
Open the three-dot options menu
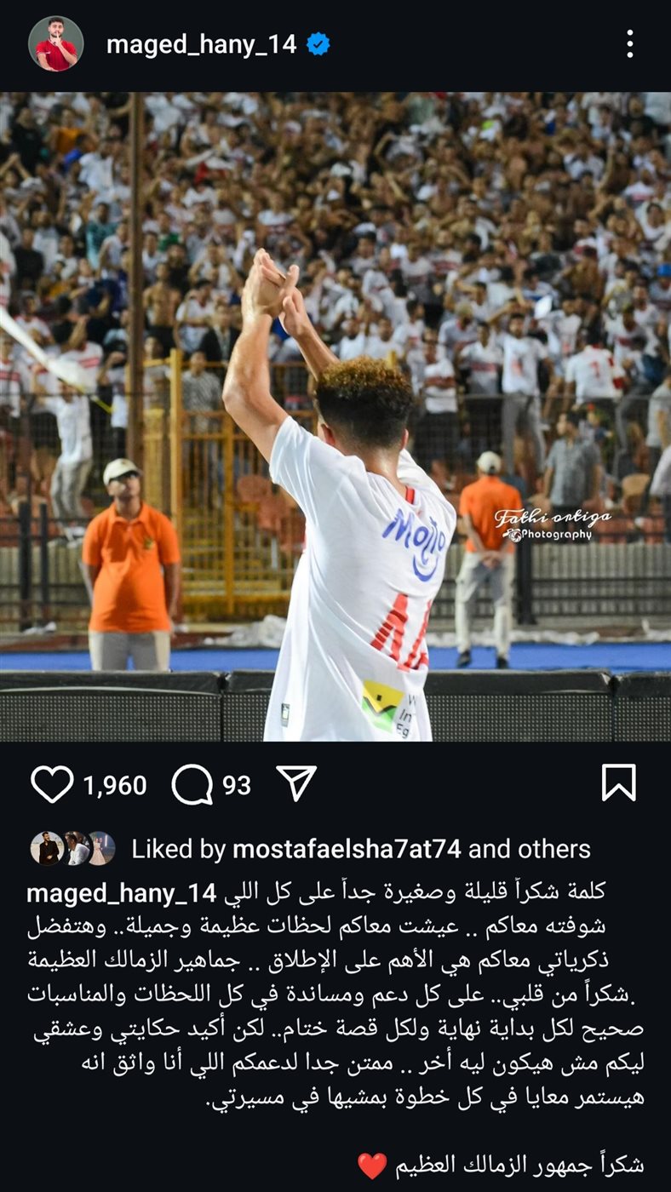(630, 43)
